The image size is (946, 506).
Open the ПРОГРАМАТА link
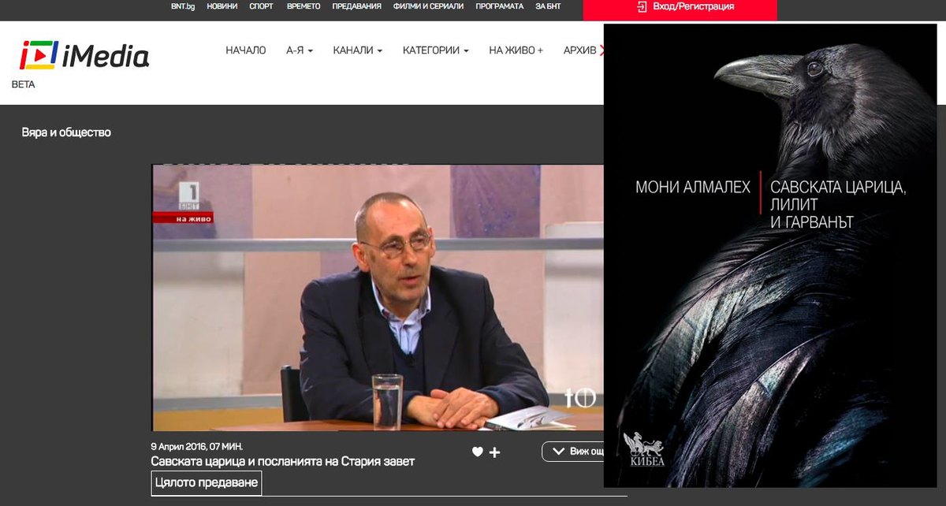point(499,6)
